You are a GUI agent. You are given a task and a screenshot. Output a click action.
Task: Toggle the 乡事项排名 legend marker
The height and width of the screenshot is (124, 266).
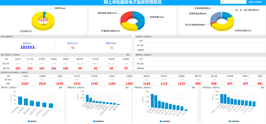161,121
